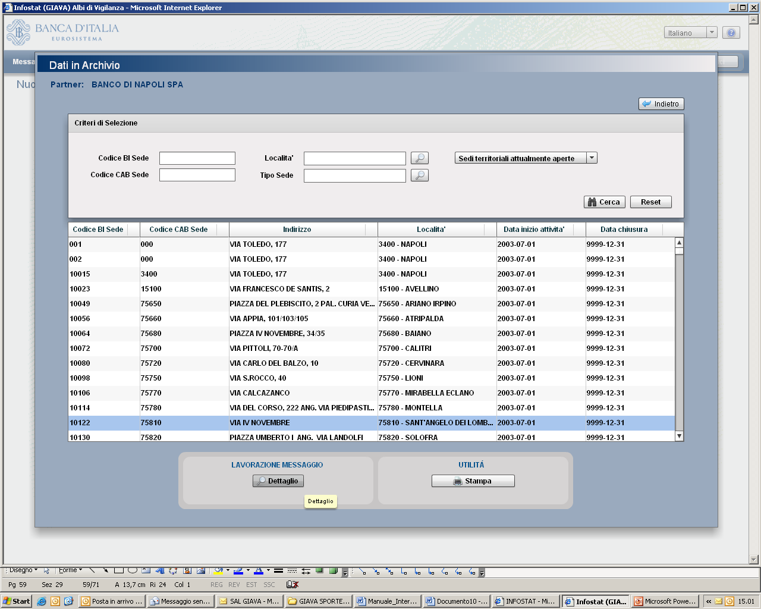Screen dimensions: 761x609
Task: Select the 75720 - CERVINARA row
Action: [372, 363]
